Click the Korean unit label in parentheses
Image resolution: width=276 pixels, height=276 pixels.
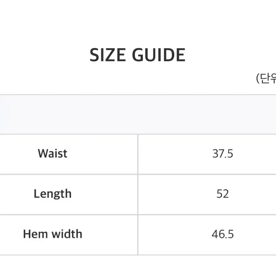(x=266, y=78)
